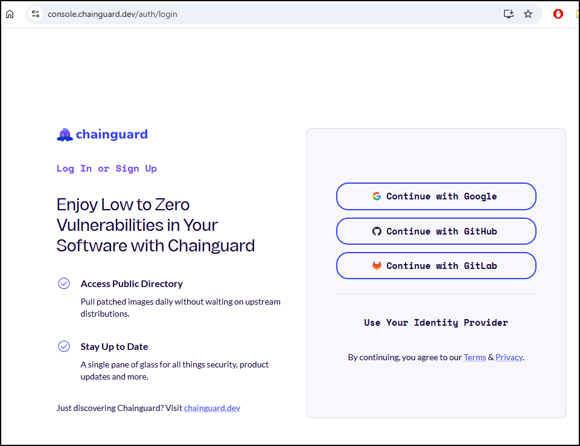Click the Chainguard octopus logo

[65, 135]
